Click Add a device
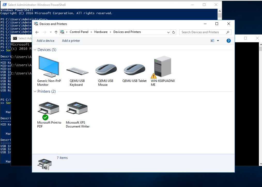The width and height of the screenshot is (262, 187). pos(45,40)
